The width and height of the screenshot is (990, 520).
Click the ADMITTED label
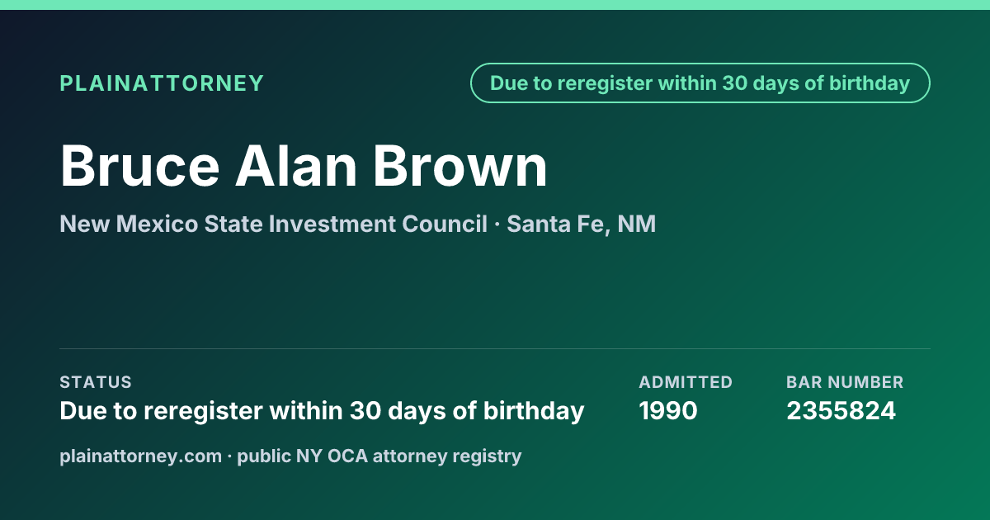click(686, 382)
